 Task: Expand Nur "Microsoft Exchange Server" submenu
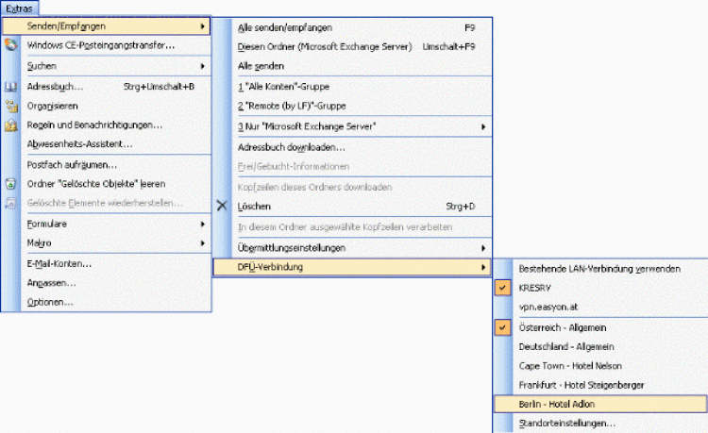coord(483,125)
